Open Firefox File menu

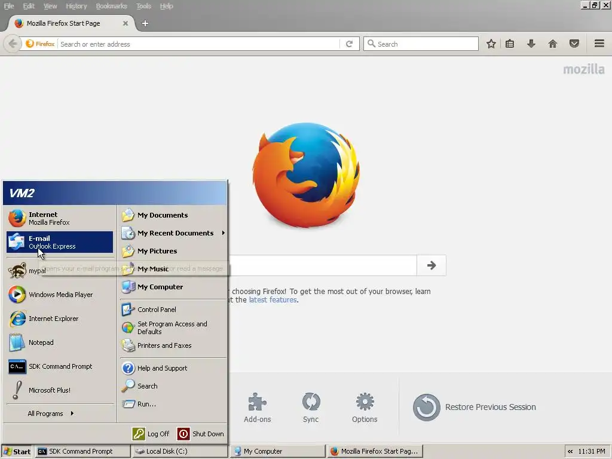click(x=8, y=6)
